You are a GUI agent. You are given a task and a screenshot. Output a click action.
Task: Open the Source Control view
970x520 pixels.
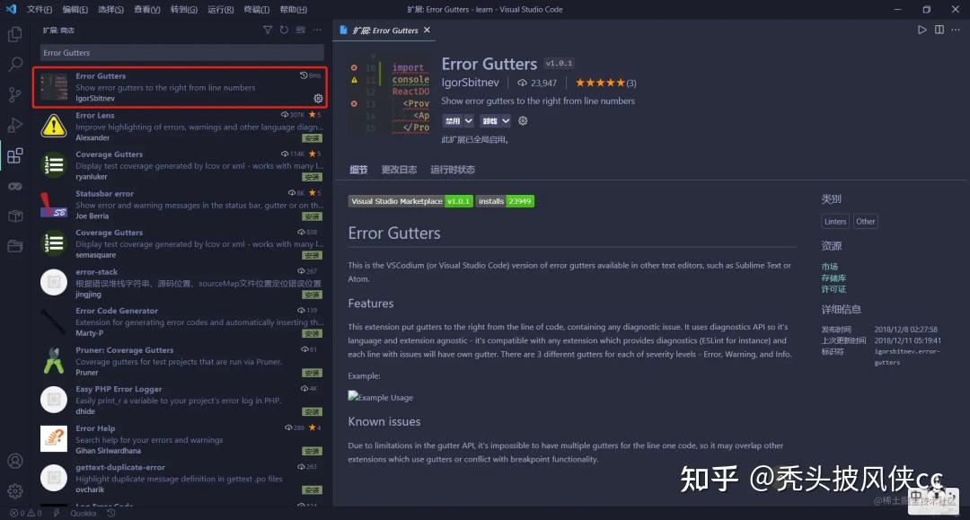click(x=15, y=94)
